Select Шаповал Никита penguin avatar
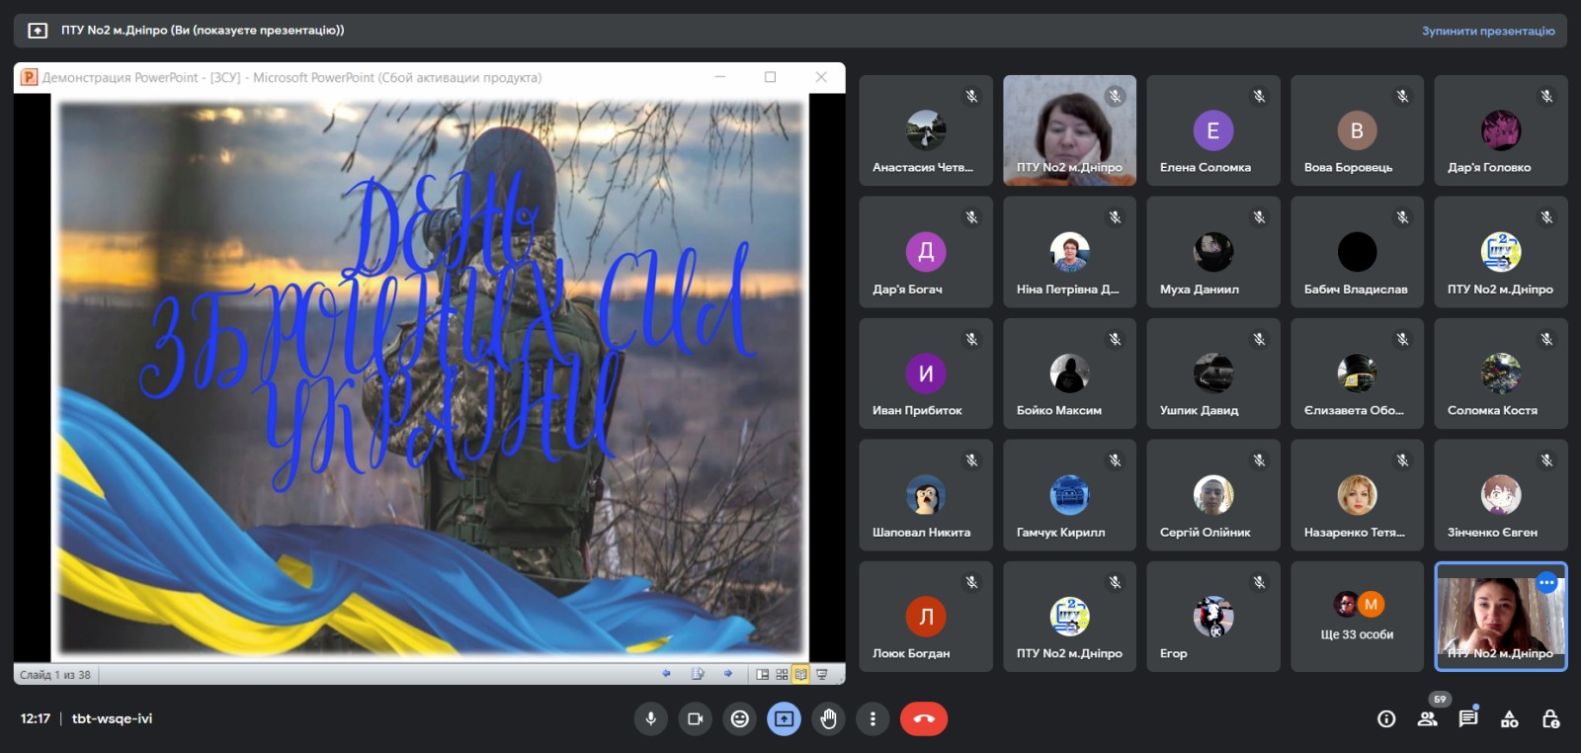The height and width of the screenshot is (753, 1581). pyautogui.click(x=926, y=495)
